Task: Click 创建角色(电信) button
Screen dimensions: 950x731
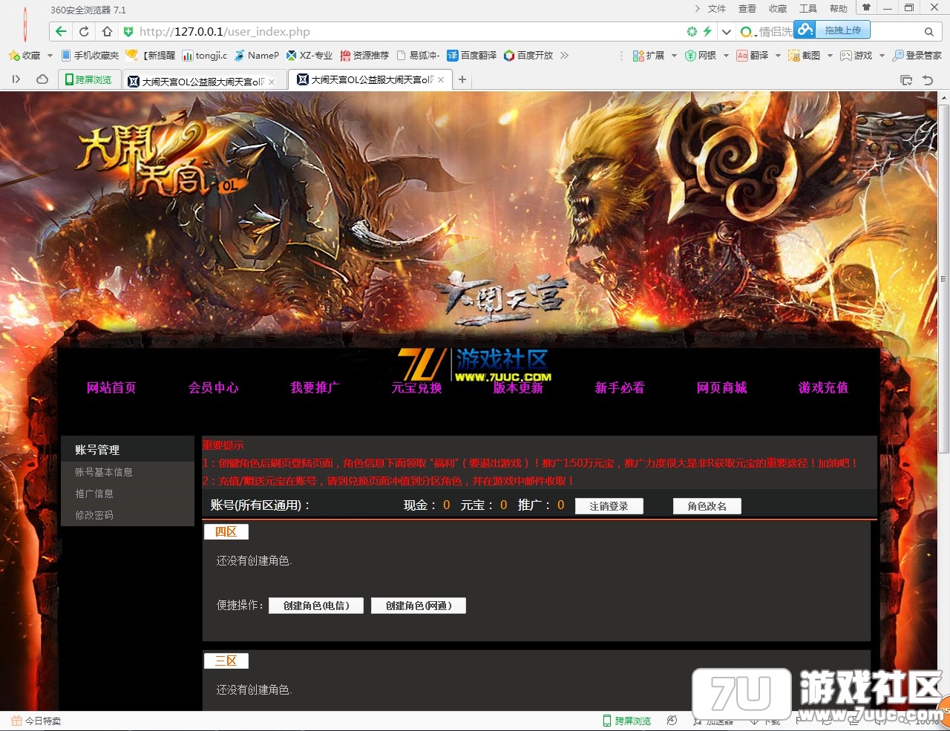Action: [x=316, y=606]
